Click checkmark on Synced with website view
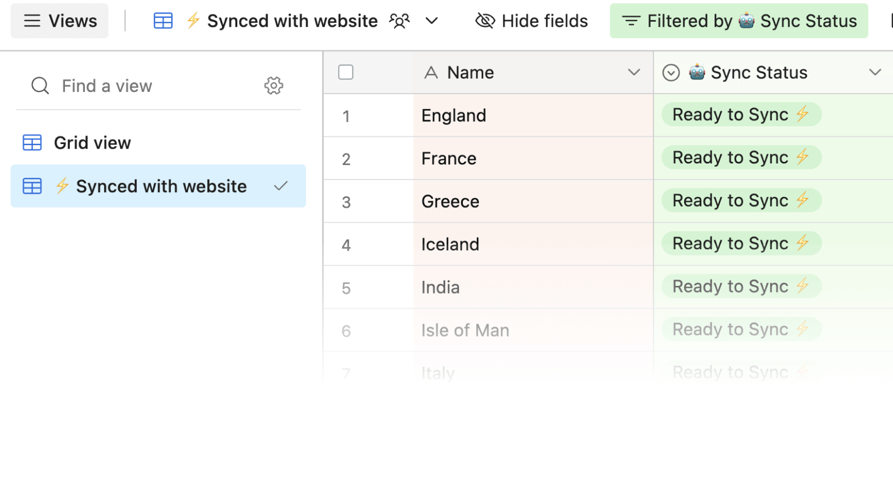This screenshot has width=893, height=477. point(281,186)
